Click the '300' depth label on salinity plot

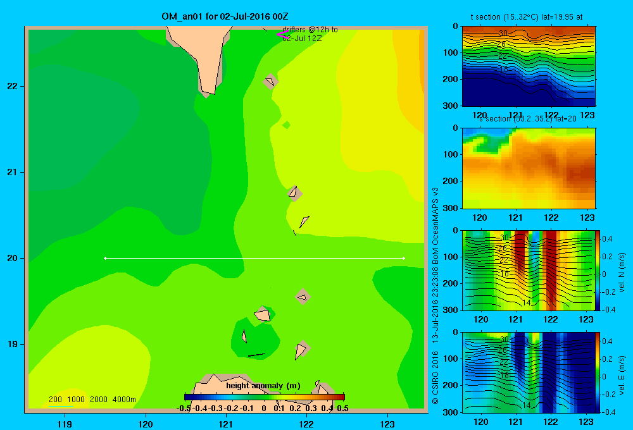pyautogui.click(x=449, y=208)
